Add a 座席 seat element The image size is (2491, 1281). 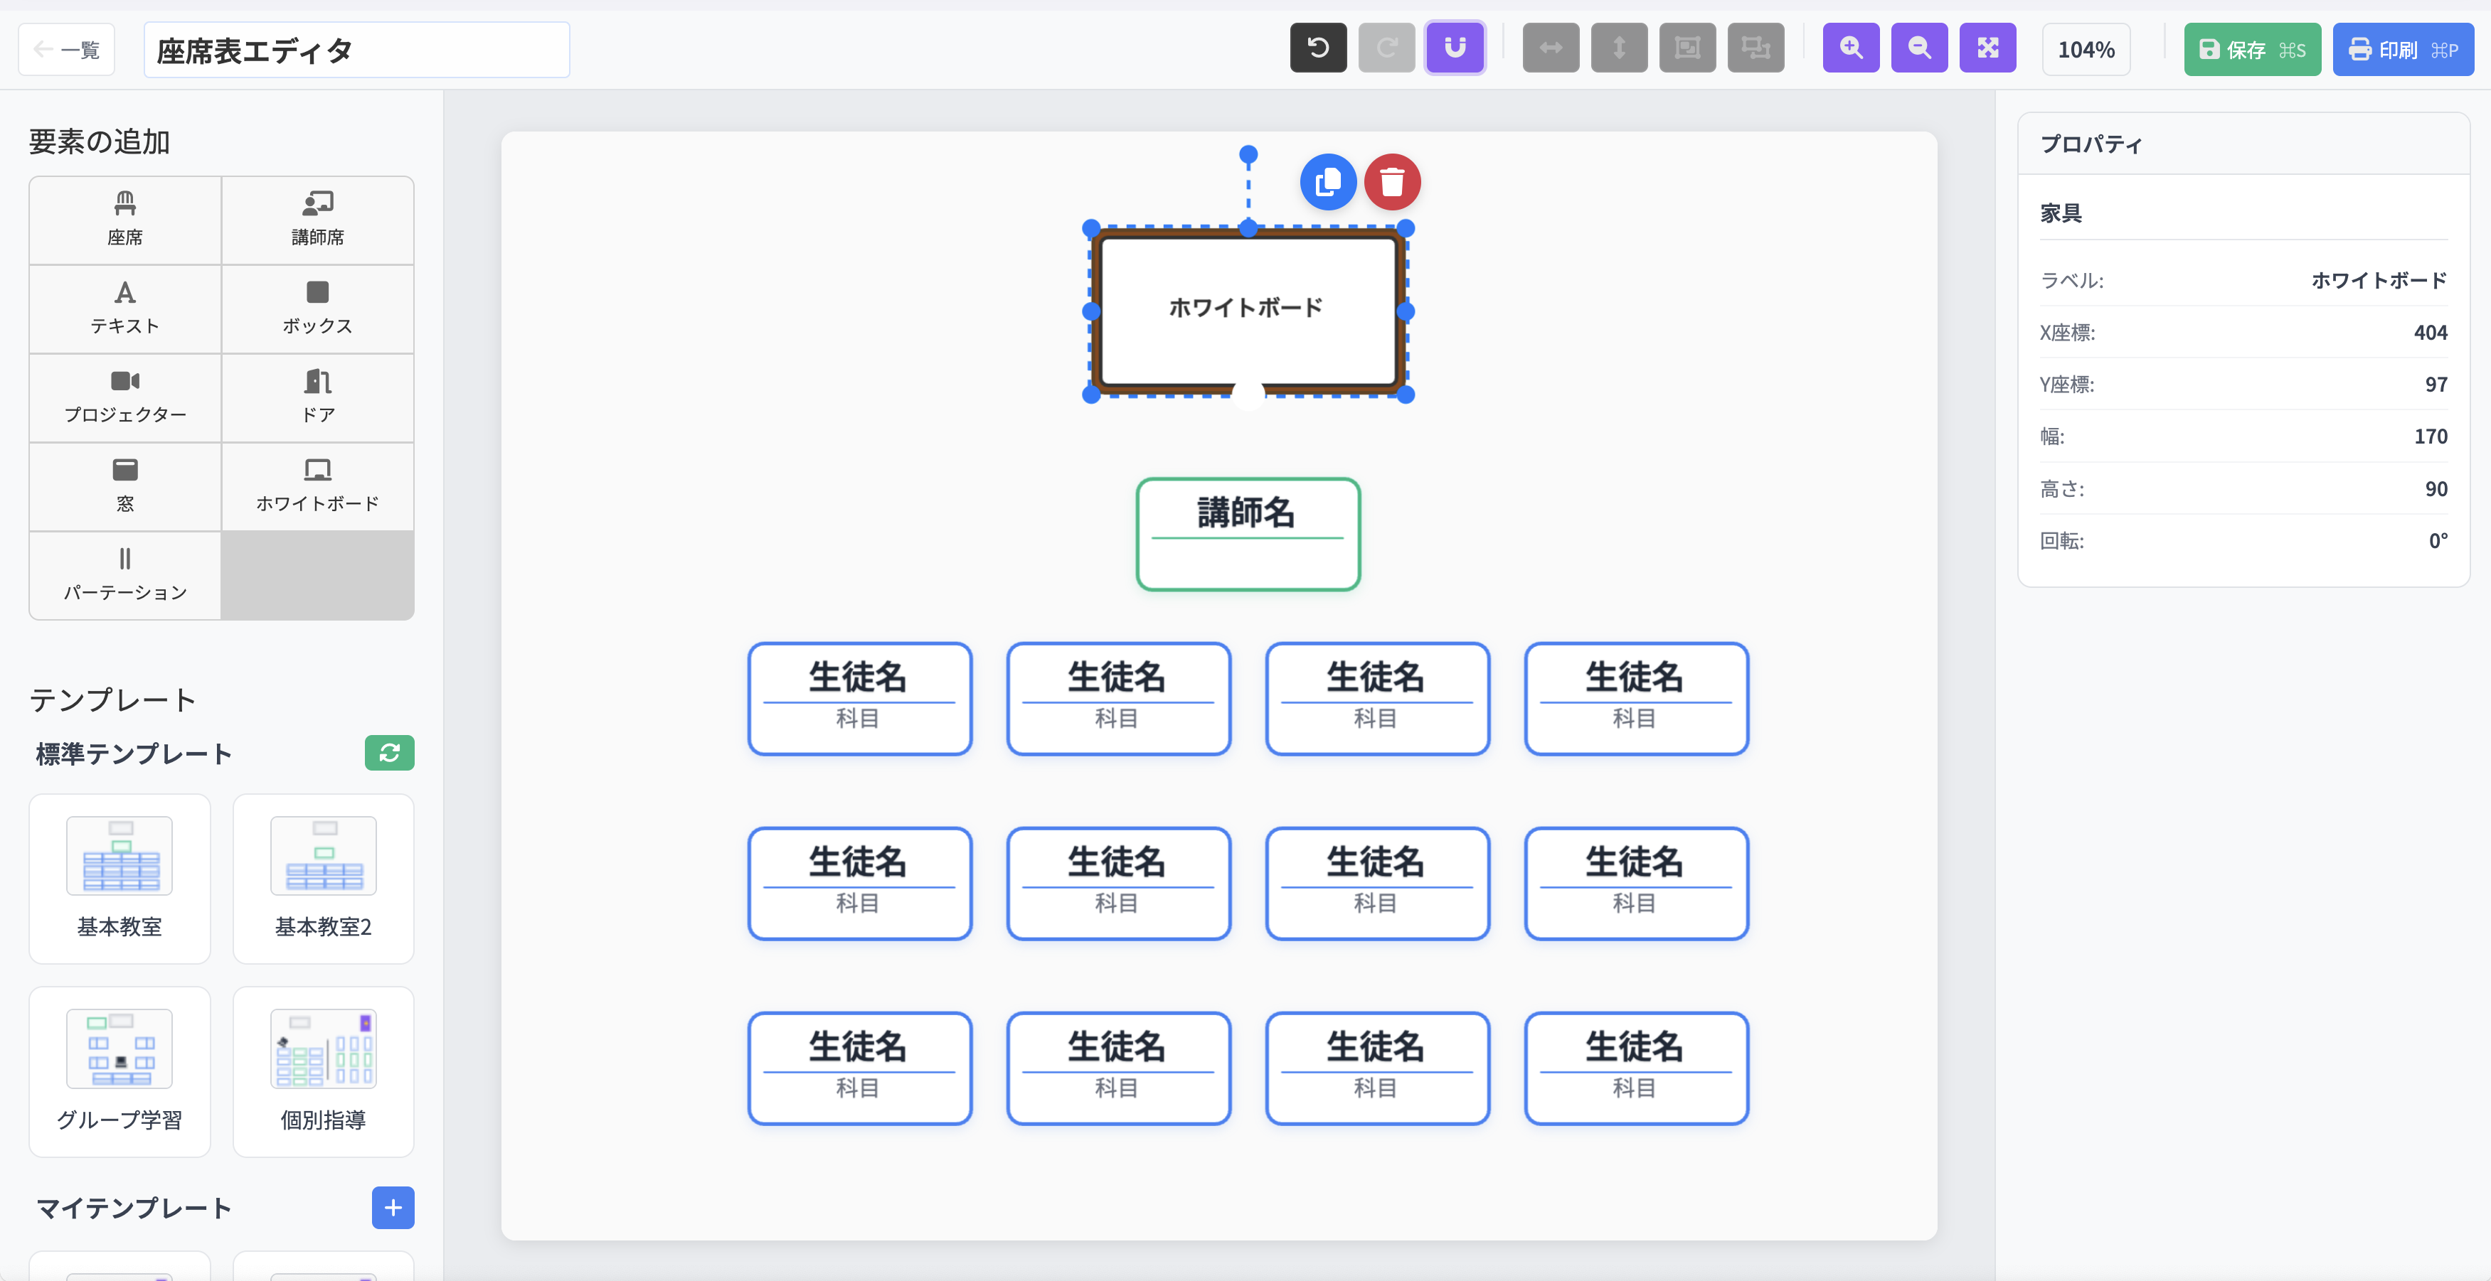click(124, 220)
